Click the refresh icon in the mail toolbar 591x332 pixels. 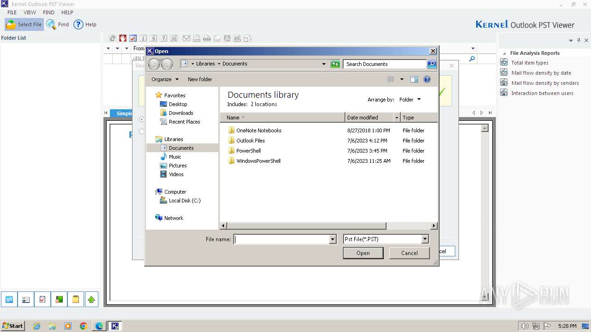pos(112,38)
